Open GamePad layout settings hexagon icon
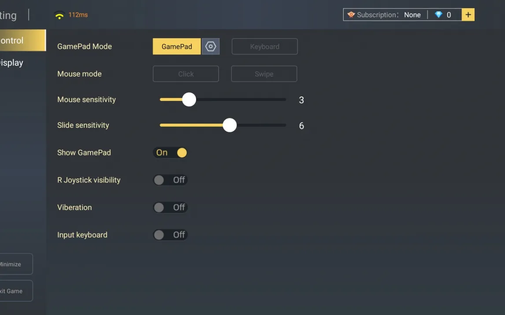 point(211,47)
